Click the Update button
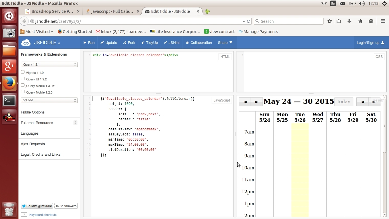389x219 pixels. 109,43
